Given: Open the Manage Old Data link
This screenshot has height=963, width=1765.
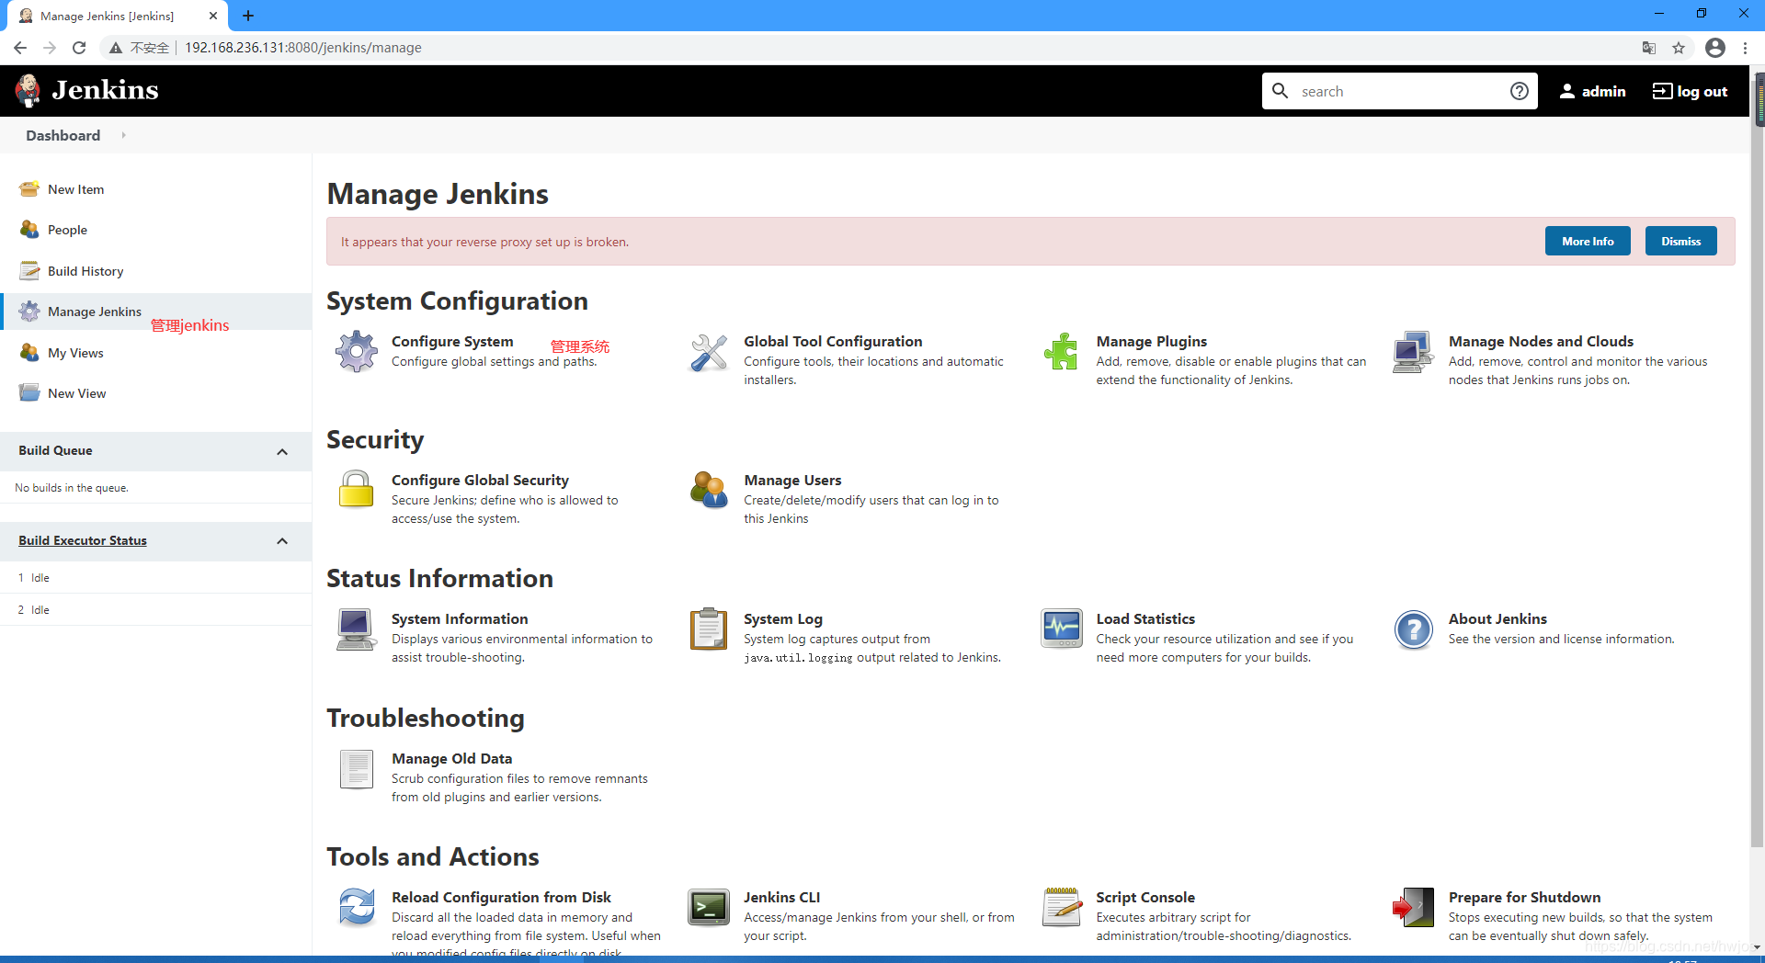Looking at the screenshot, I should coord(451,758).
